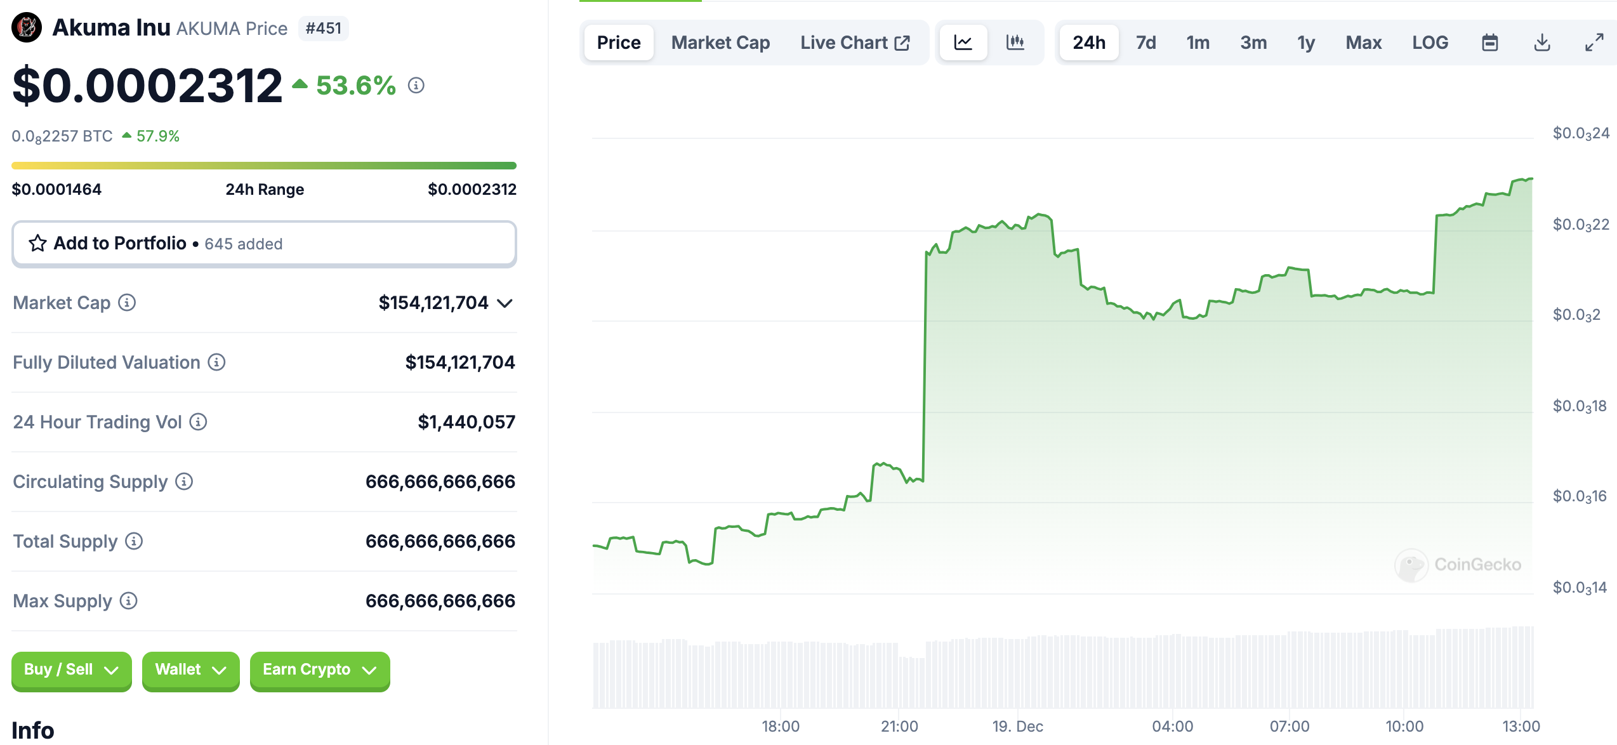Star Add to Portfolio
This screenshot has width=1617, height=745.
pos(37,243)
